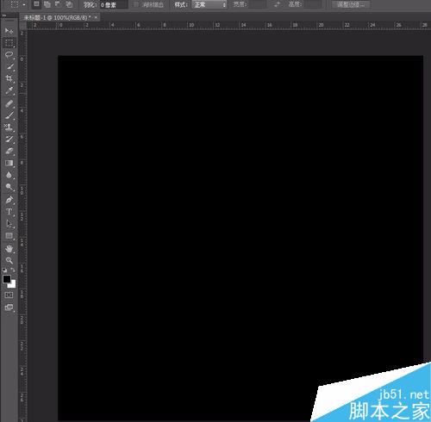Choose Subtract from Selection mode

tap(58, 4)
